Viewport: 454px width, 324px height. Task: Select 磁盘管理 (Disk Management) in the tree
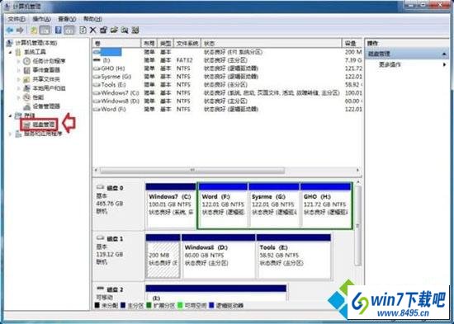(43, 124)
